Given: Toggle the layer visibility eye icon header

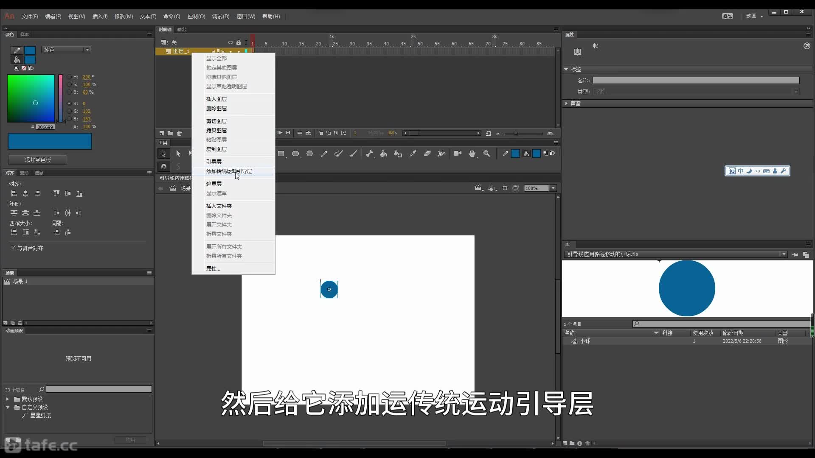Looking at the screenshot, I should click(230, 42).
